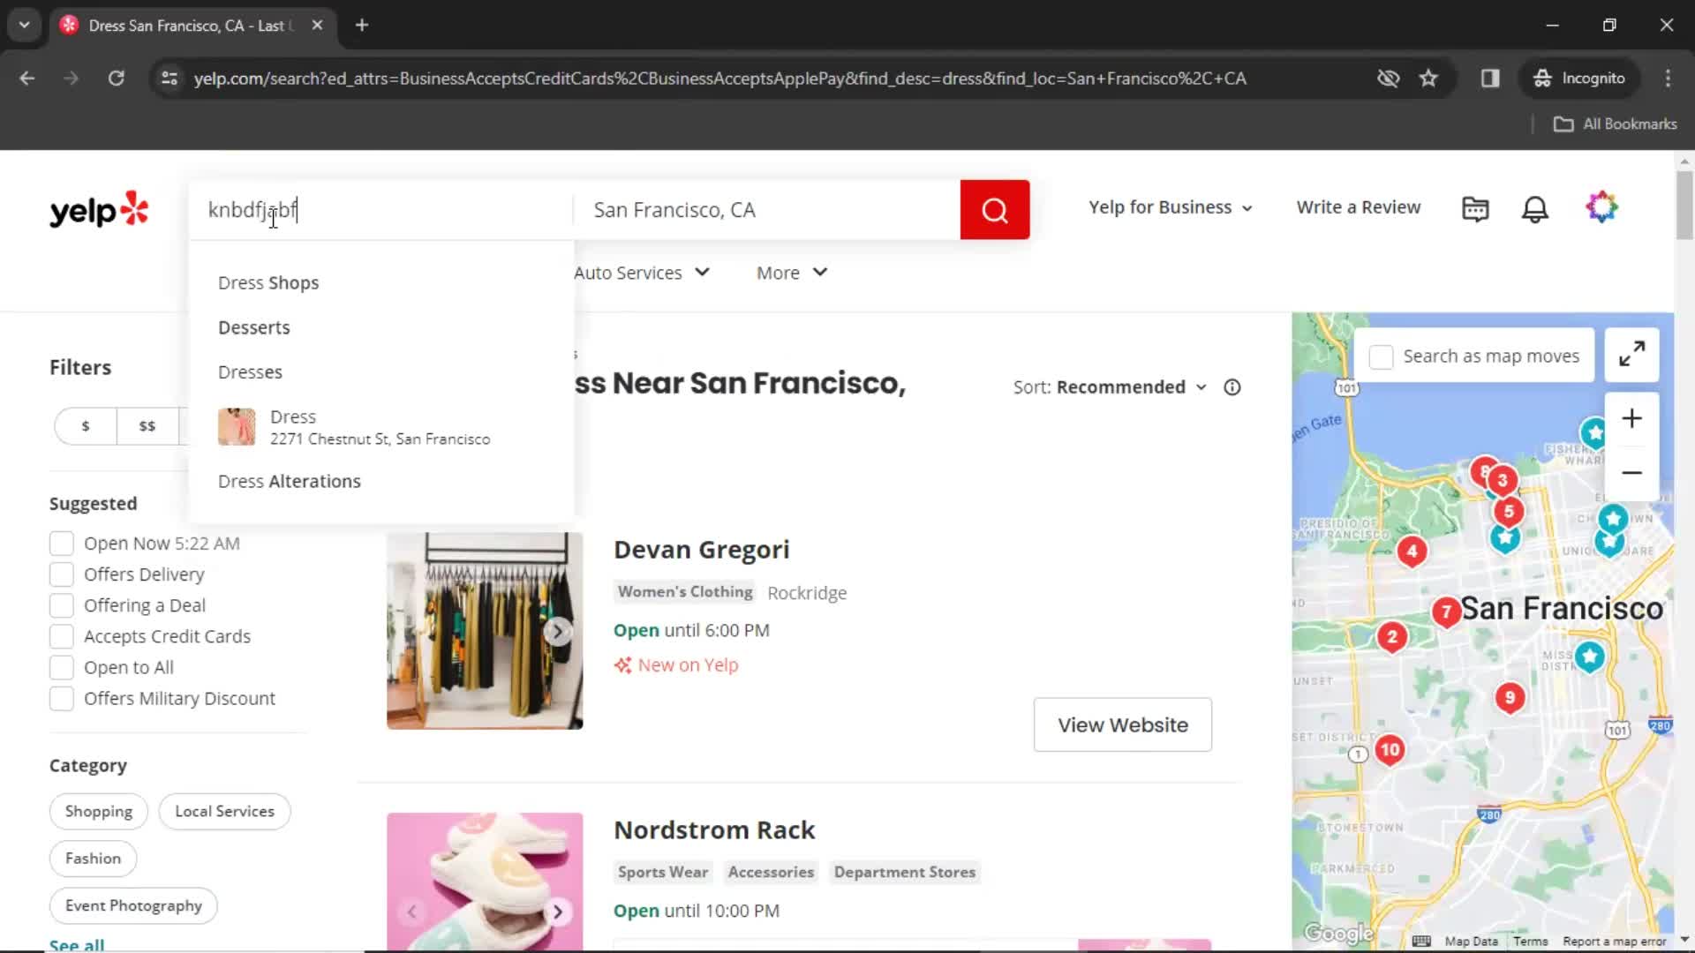This screenshot has width=1695, height=953.
Task: Click the incognito mode icon
Action: tap(1544, 78)
